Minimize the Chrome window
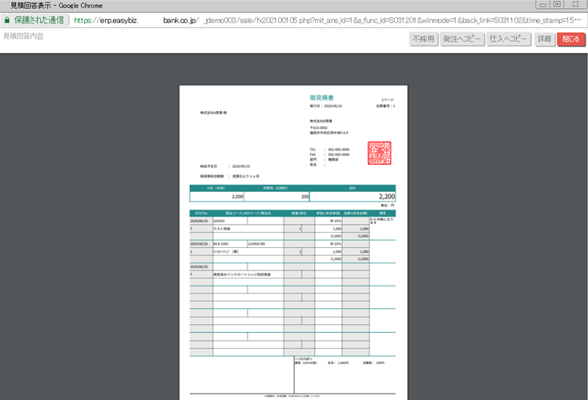This screenshot has height=400, width=588. (542, 5)
